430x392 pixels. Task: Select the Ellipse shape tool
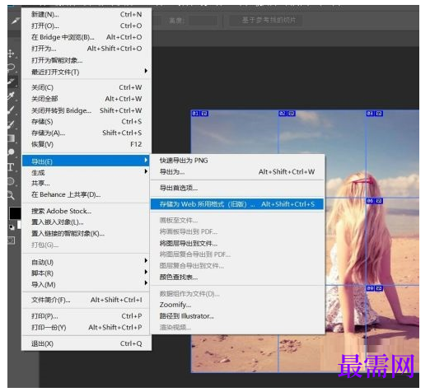[12, 181]
